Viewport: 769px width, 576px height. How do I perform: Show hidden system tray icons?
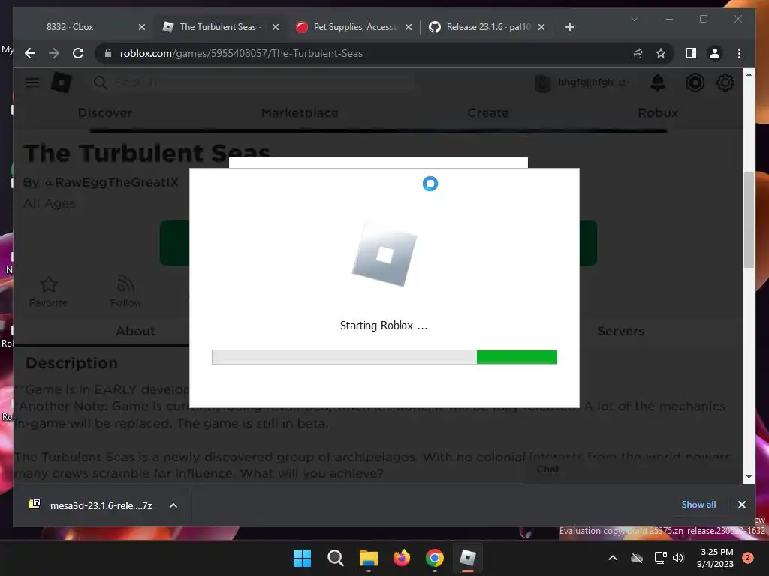click(613, 558)
